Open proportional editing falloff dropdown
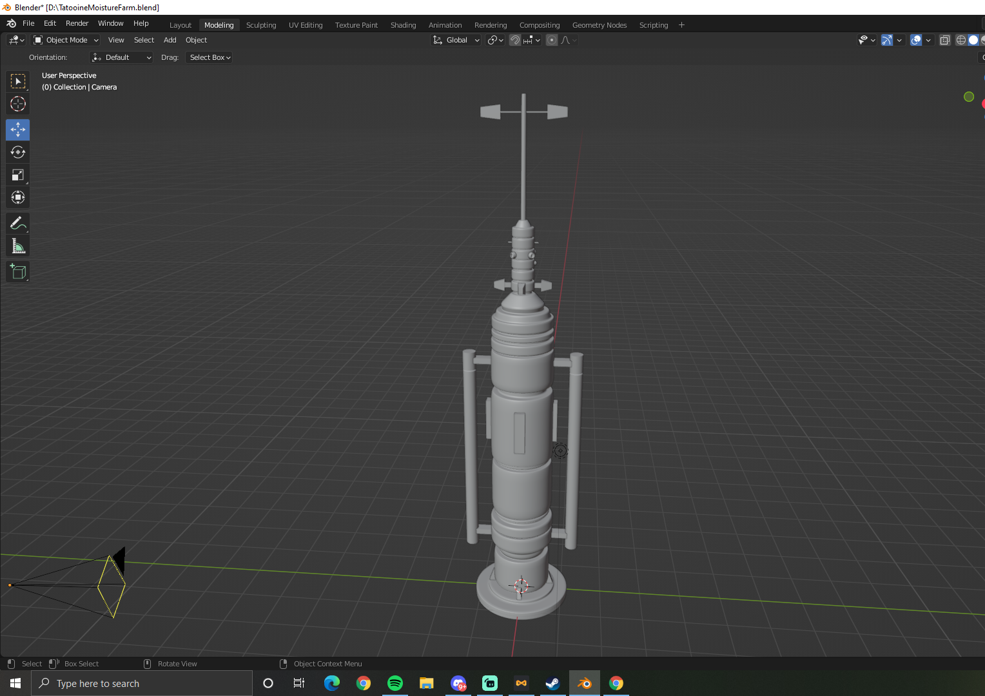The height and width of the screenshot is (696, 985). point(569,40)
